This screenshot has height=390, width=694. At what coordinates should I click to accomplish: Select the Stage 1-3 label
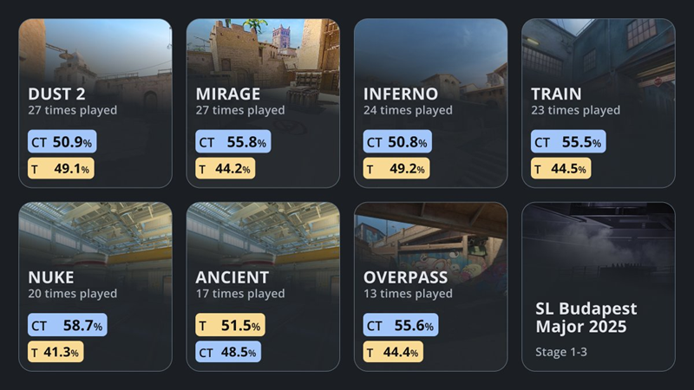(560, 353)
